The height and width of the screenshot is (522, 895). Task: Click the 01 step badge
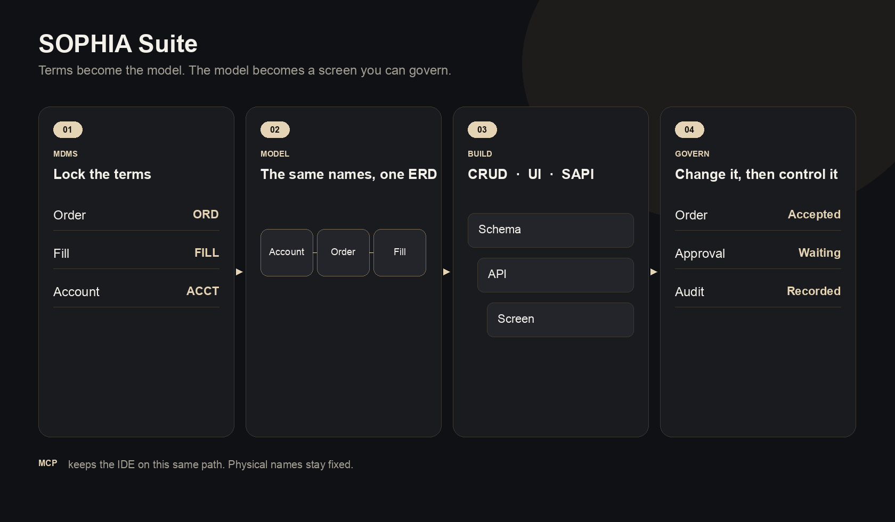click(x=68, y=129)
